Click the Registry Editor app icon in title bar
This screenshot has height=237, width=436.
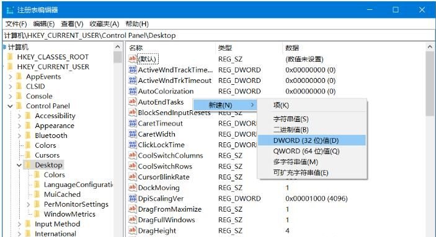coord(10,11)
